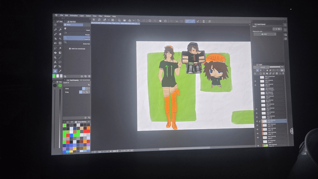Open the Animation menu
This screenshot has width=318, height=179.
pyautogui.click(x=74, y=16)
